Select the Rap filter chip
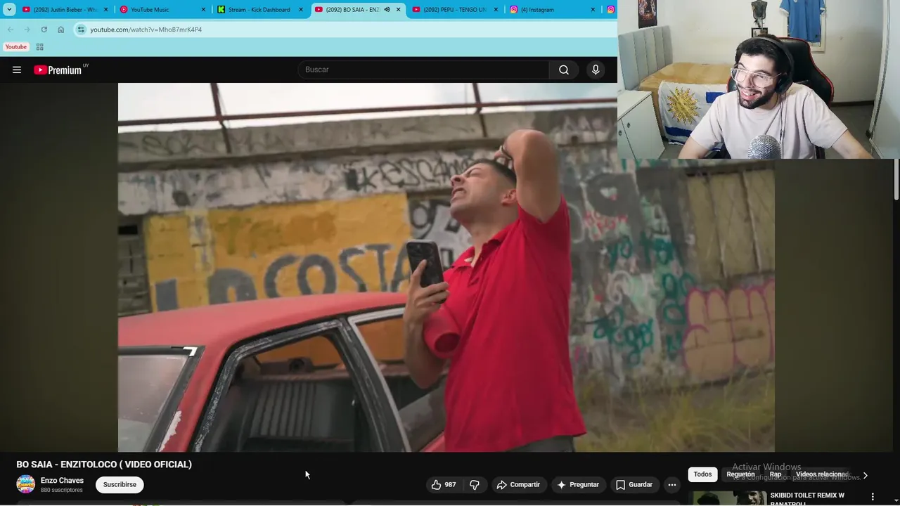The image size is (900, 506). click(x=776, y=474)
